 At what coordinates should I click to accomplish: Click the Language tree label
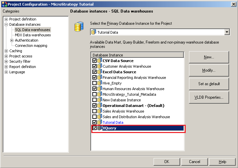pos(17,72)
